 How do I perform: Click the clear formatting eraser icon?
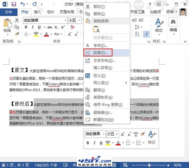point(72,27)
